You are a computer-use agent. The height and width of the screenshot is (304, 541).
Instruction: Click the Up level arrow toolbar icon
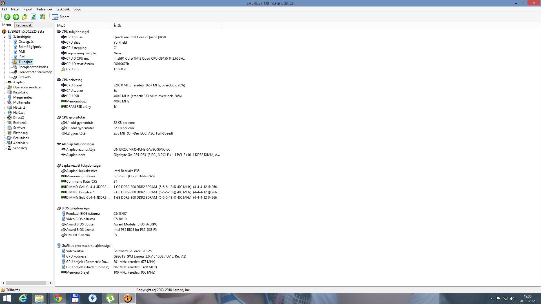coord(25,17)
